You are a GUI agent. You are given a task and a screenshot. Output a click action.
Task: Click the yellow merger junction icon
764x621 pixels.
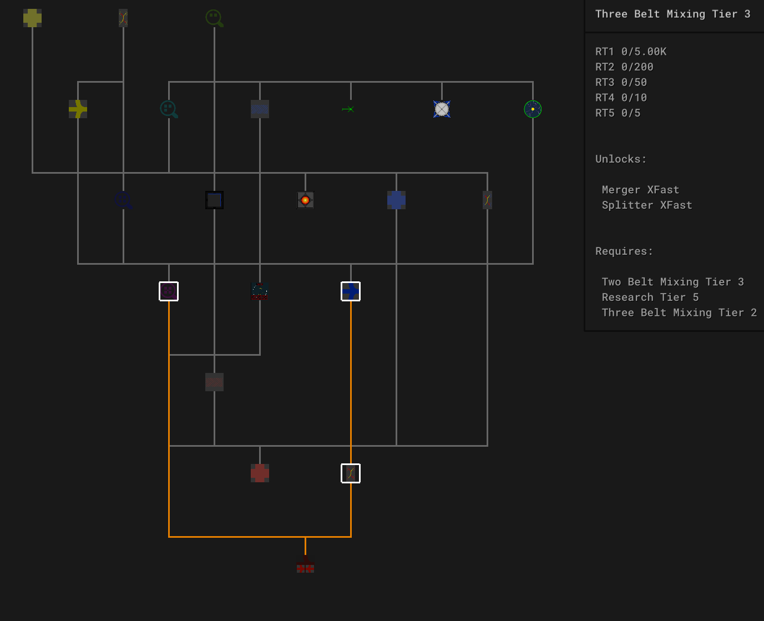point(78,109)
